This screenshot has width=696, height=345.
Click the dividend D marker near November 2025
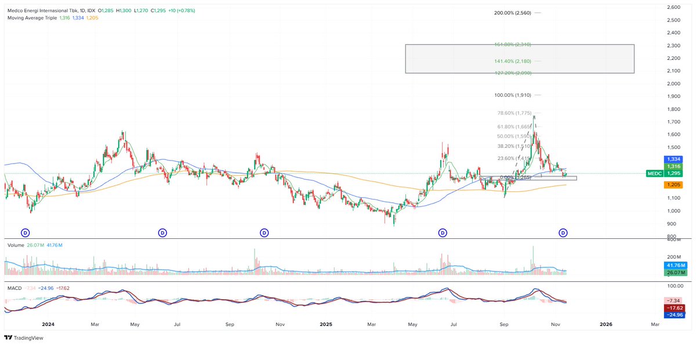(x=562, y=232)
